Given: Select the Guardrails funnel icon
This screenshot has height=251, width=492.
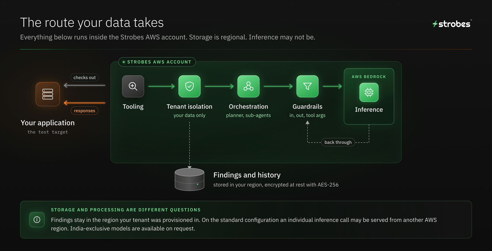Looking at the screenshot, I should click(x=307, y=86).
